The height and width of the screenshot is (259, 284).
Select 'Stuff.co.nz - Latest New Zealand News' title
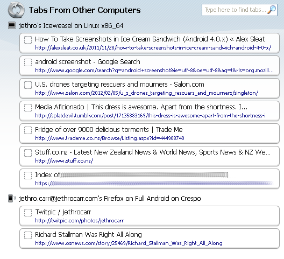pos(153,152)
